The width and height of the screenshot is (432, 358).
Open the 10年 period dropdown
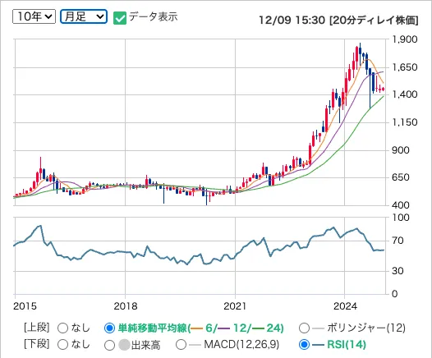(34, 16)
